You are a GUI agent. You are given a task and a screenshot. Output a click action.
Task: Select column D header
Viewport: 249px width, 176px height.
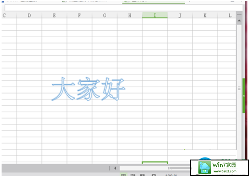click(x=29, y=15)
